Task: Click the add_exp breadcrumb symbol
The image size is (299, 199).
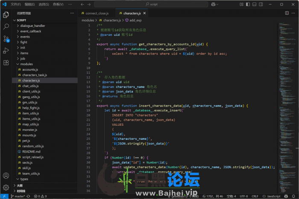Action: pos(133,20)
